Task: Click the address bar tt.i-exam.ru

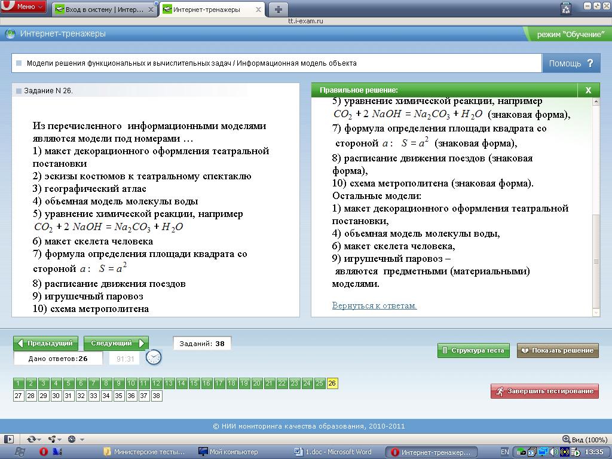Action: point(305,21)
